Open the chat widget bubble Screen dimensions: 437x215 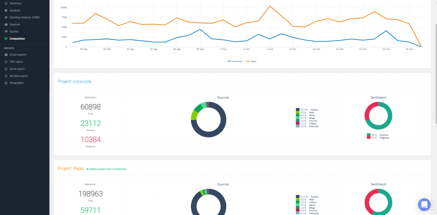tap(424, 205)
